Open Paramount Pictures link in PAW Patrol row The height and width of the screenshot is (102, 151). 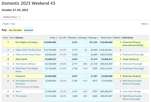point(132,68)
